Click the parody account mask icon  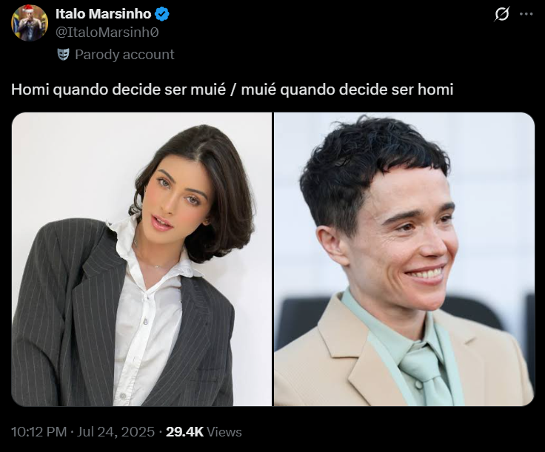(63, 55)
